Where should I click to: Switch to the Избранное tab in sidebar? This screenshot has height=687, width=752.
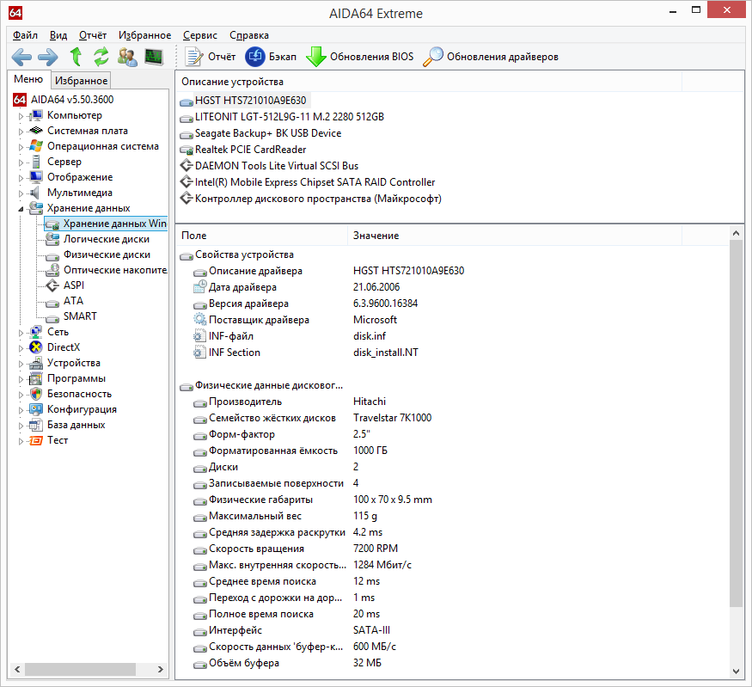81,80
